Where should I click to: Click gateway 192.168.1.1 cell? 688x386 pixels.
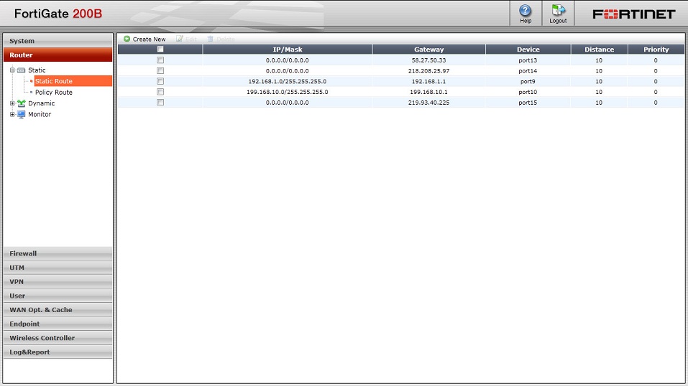point(428,82)
